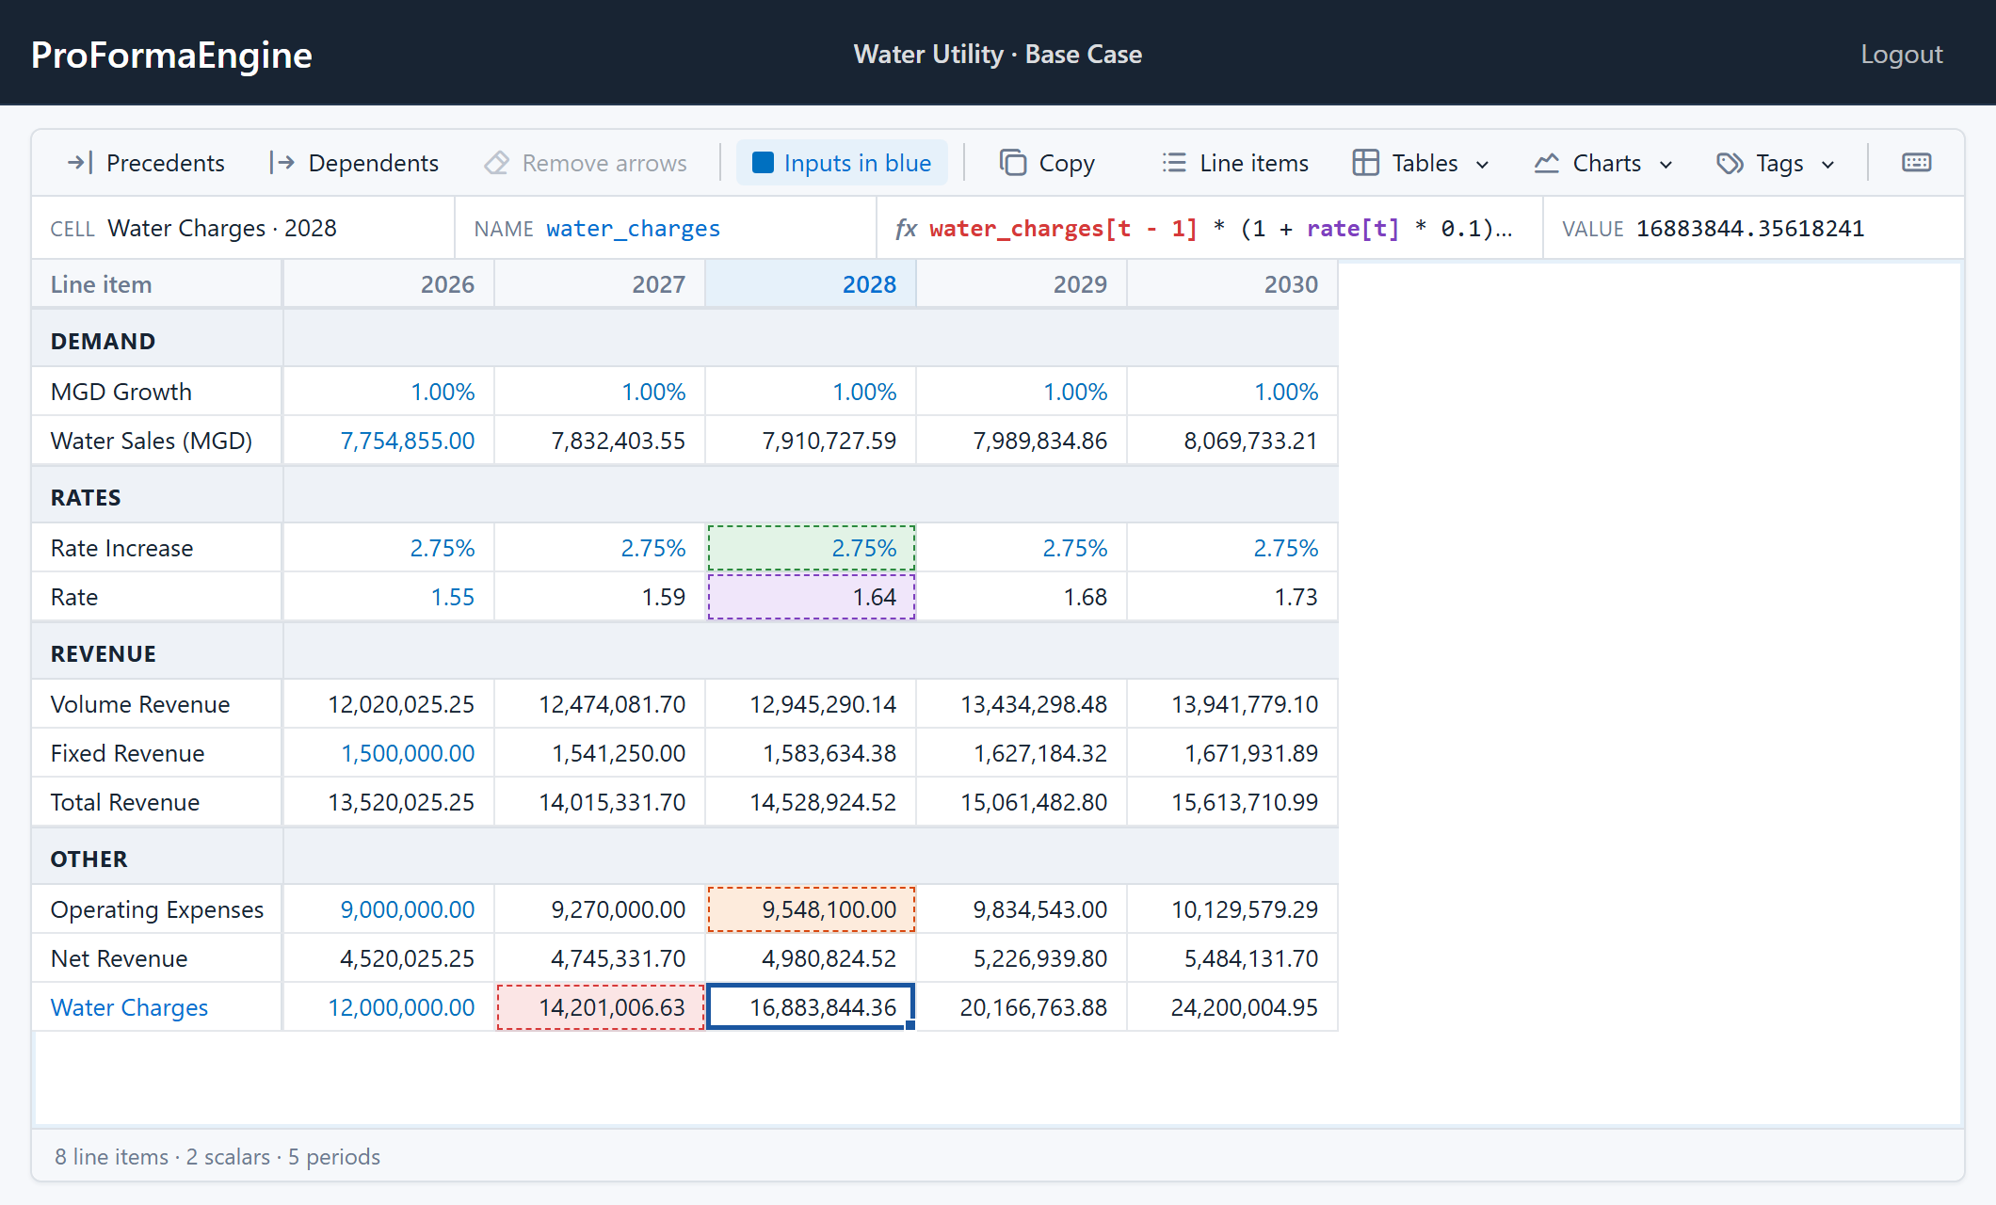Click the Precedents arrow icon

(x=80, y=163)
